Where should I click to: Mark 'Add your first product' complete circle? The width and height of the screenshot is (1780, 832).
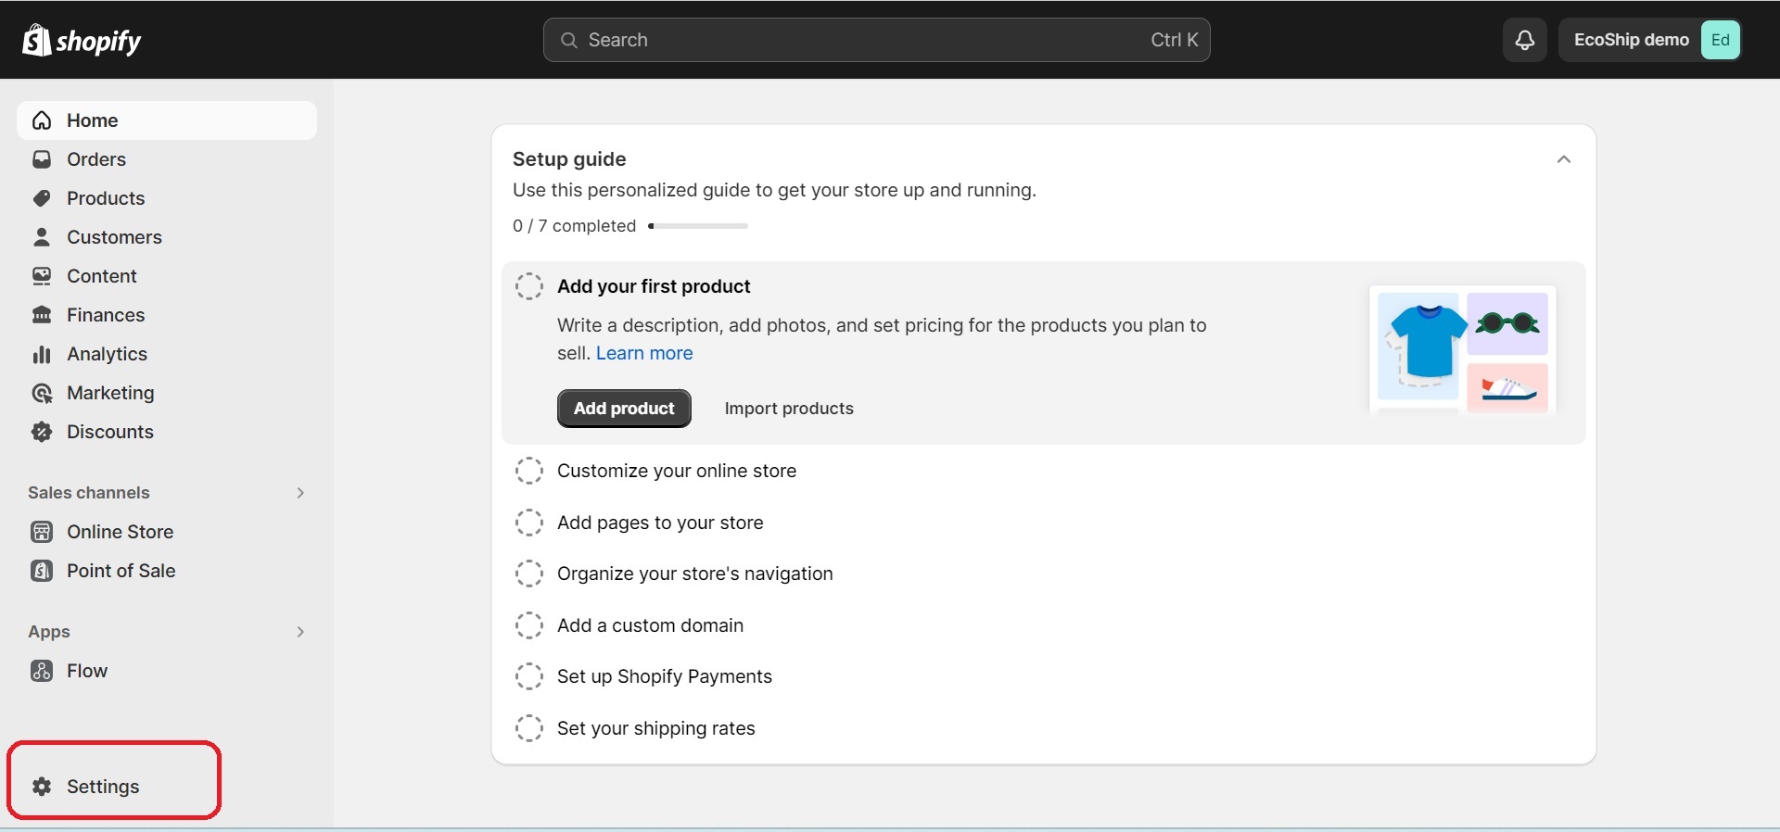(x=529, y=286)
